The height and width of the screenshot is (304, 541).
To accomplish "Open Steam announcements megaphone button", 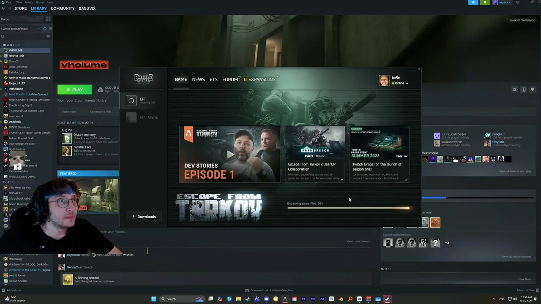I will pos(473,2).
